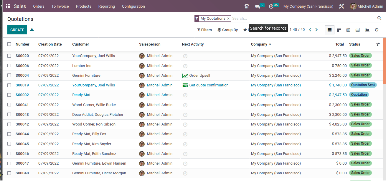
Task: Click the 1-40 / 40 pager counter
Action: (x=297, y=30)
